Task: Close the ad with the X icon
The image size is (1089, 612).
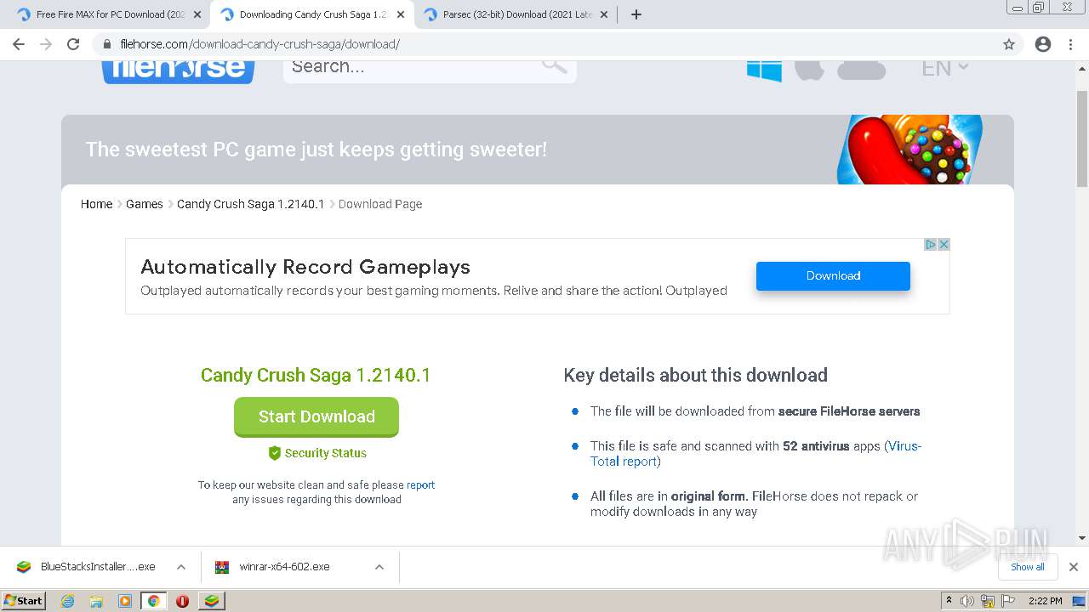Action: coord(944,245)
